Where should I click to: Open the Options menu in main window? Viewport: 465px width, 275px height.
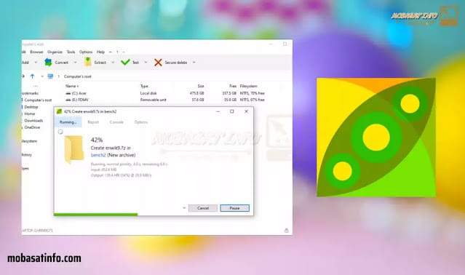86,52
